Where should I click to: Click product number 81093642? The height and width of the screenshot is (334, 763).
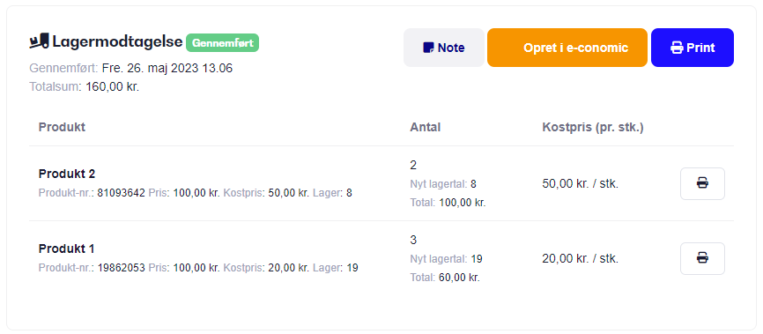(x=122, y=193)
